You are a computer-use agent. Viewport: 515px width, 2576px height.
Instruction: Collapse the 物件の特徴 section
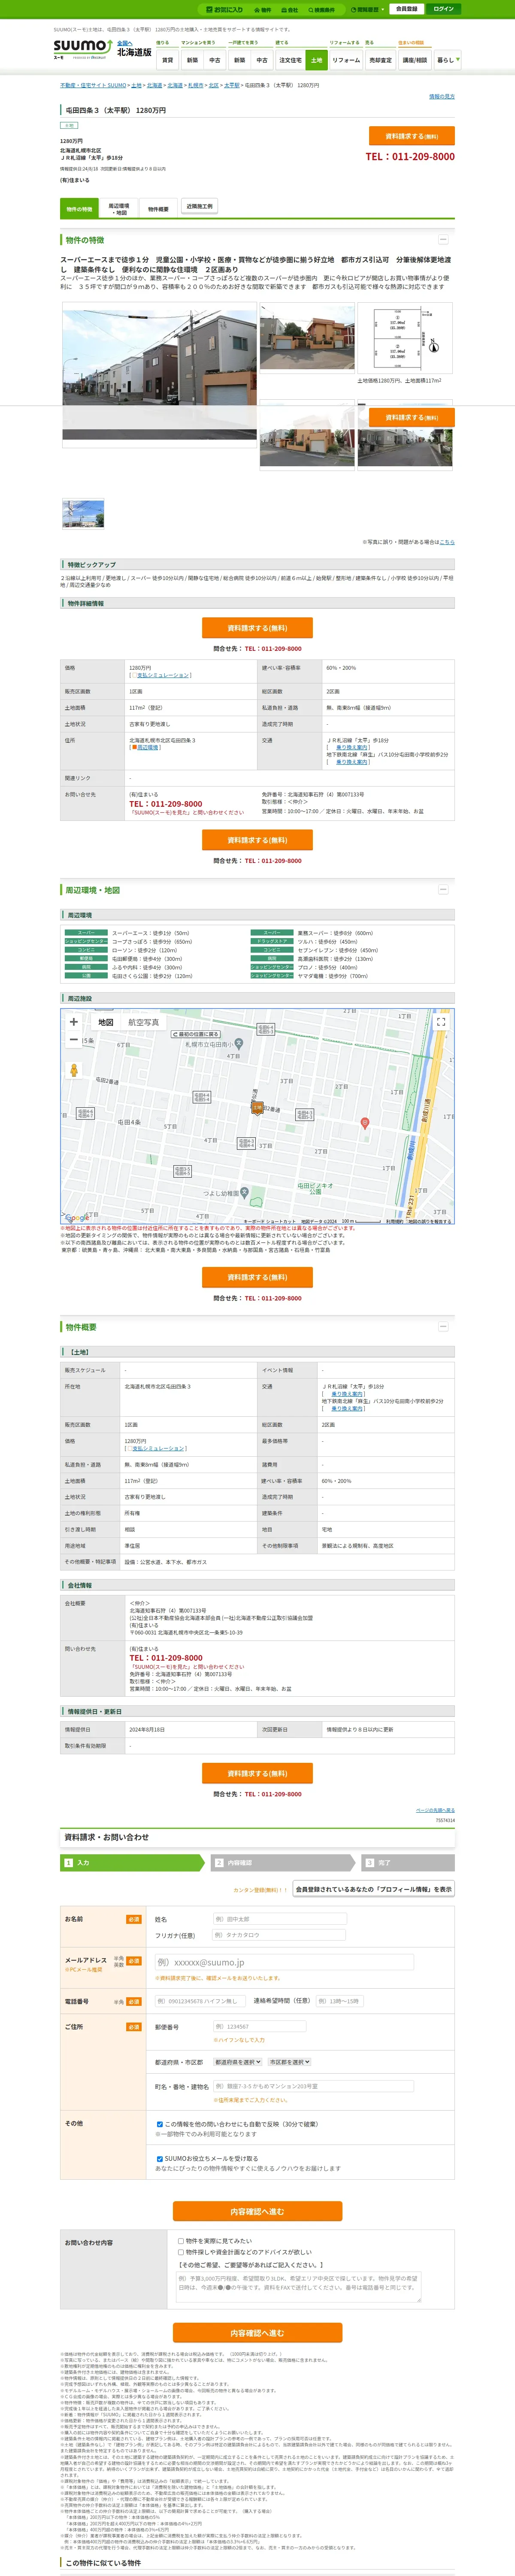(x=443, y=239)
